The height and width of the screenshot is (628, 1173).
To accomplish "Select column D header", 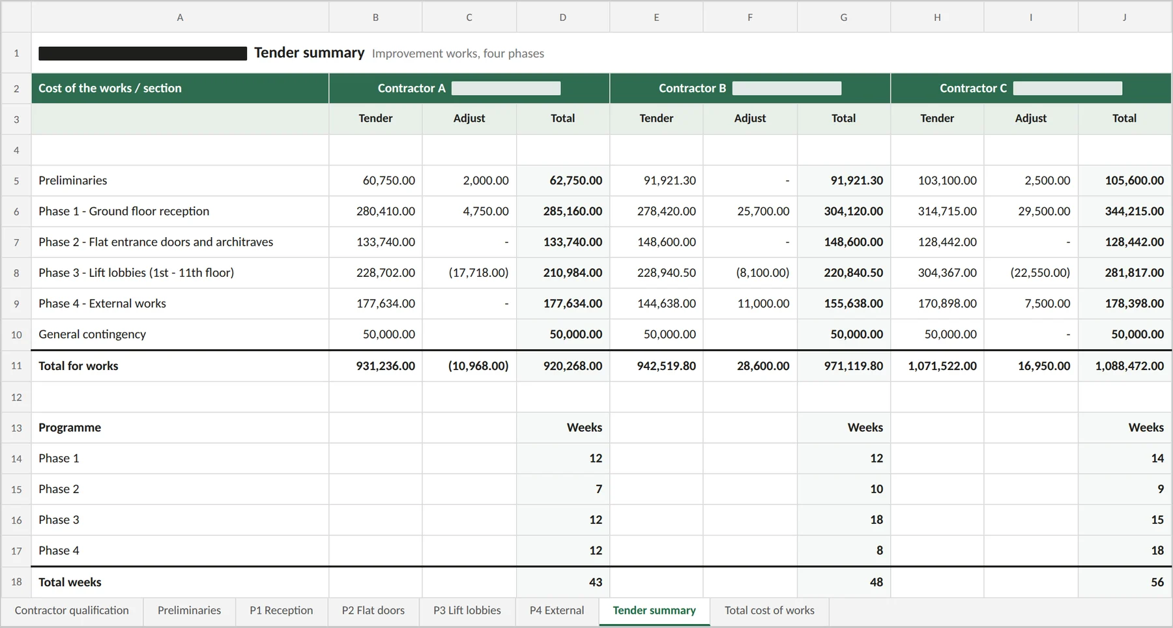I will [563, 18].
